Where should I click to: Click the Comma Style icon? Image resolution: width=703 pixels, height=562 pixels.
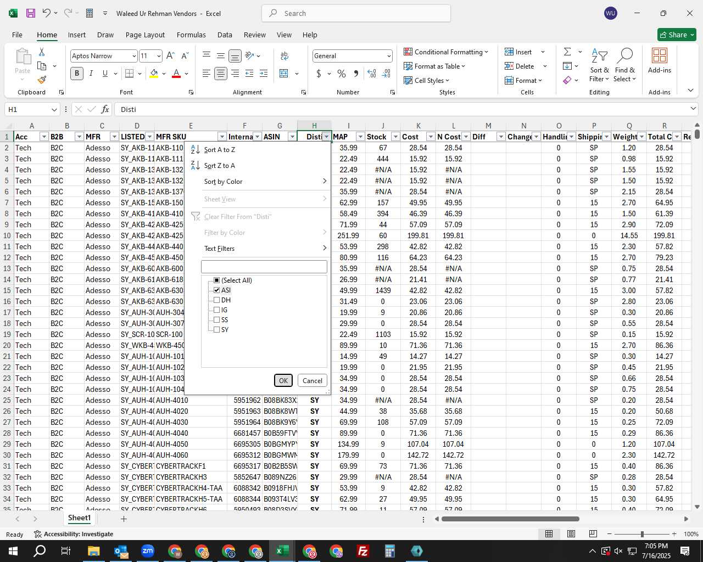(x=356, y=74)
